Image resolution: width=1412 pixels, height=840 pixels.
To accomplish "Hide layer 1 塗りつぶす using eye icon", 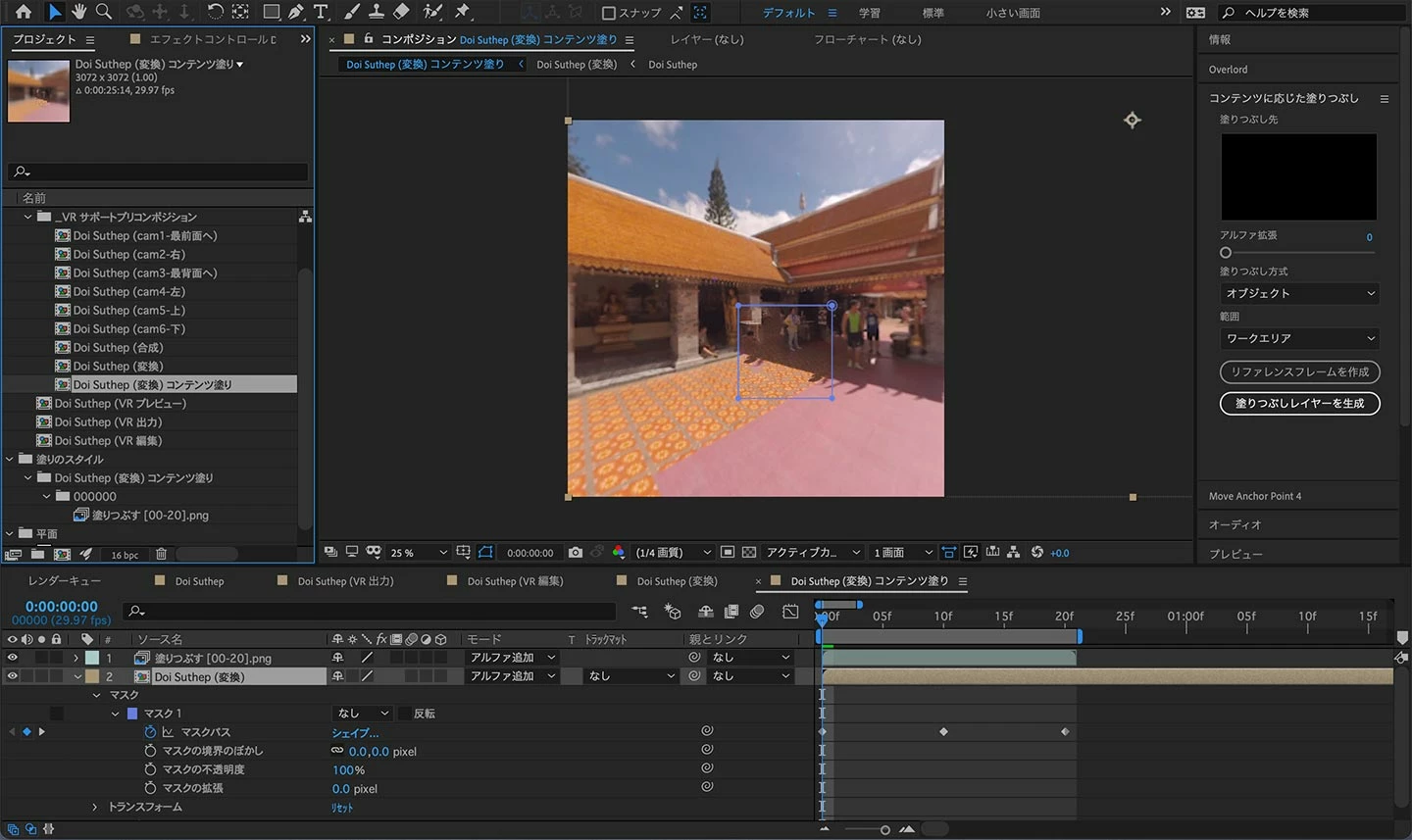I will click(x=13, y=658).
